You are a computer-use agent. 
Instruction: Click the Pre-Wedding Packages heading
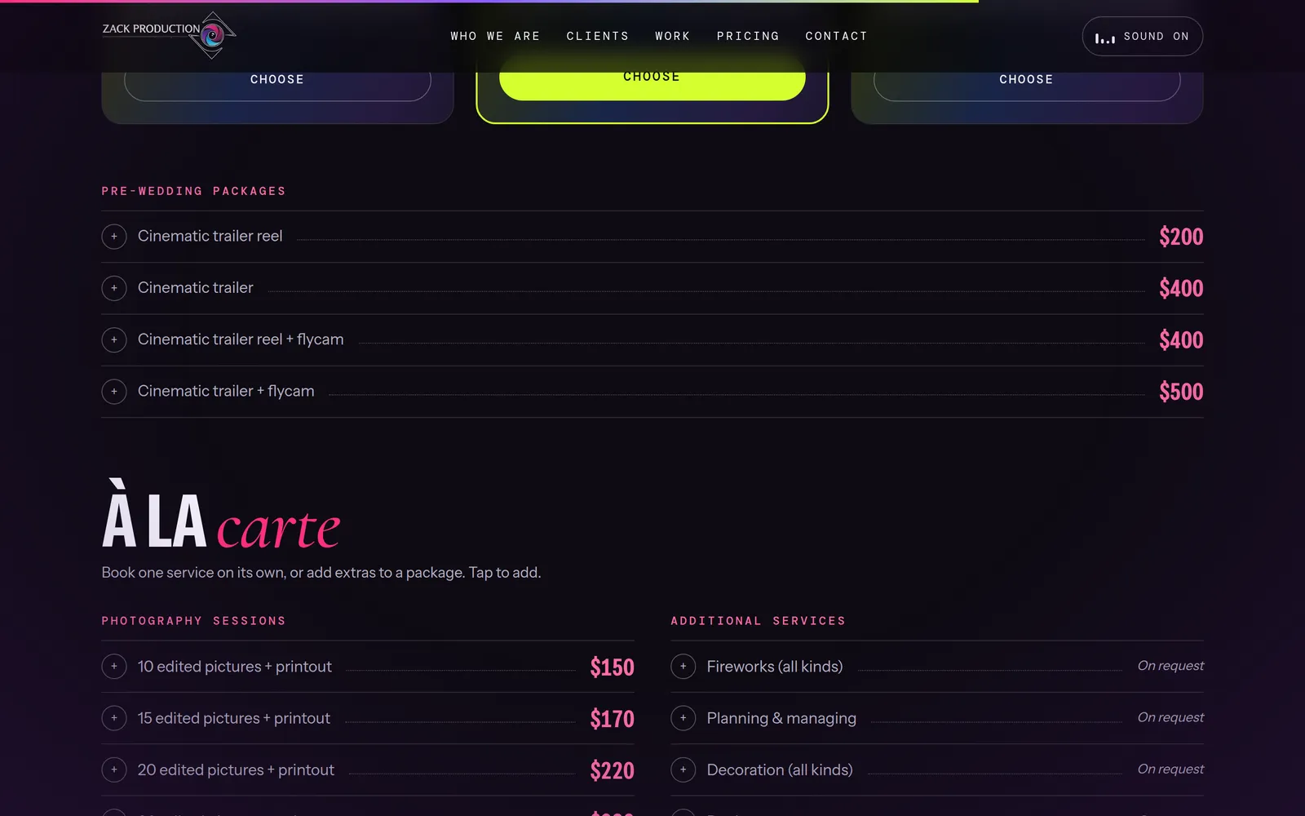(193, 191)
